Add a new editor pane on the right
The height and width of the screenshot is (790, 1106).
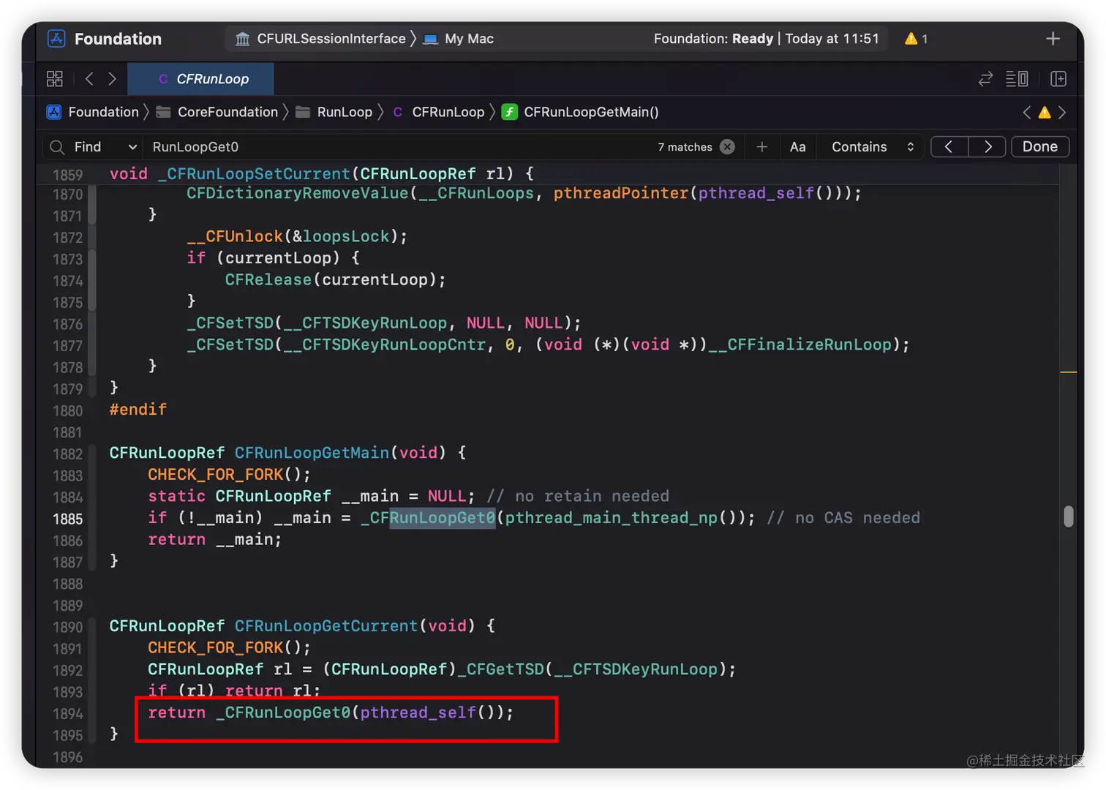(1058, 78)
